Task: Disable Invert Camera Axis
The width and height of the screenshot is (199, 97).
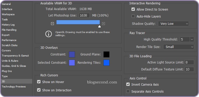Action: (x=128, y=84)
